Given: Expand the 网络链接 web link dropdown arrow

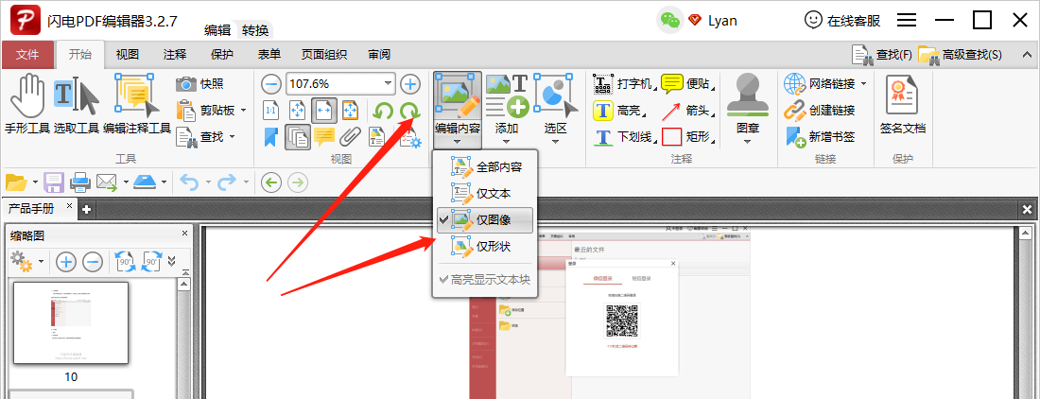Looking at the screenshot, I should [863, 84].
